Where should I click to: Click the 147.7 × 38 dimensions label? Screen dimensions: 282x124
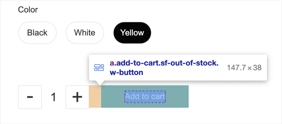(244, 68)
